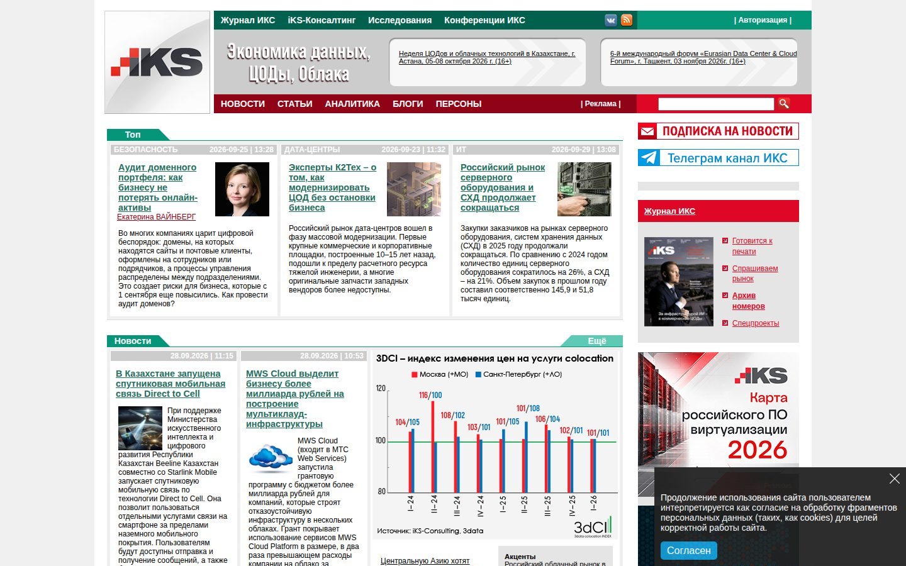
Task: Open Конференции ИКС menu item
Action: point(484,20)
